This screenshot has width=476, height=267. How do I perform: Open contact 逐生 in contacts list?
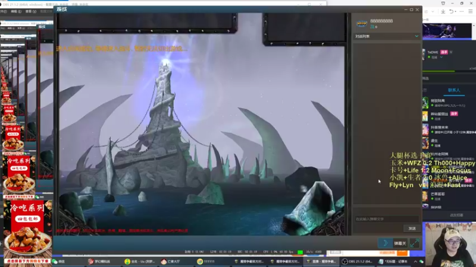click(449, 143)
